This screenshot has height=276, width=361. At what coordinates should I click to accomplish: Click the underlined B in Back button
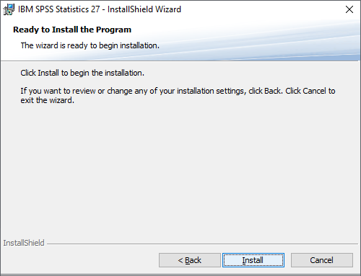click(x=188, y=260)
